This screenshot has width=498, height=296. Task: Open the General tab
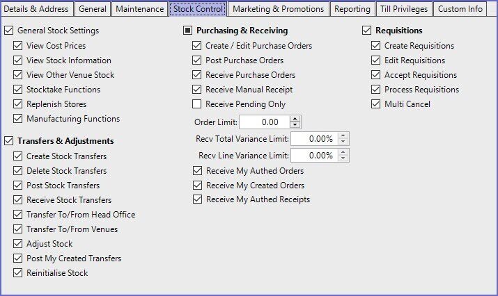(x=92, y=9)
